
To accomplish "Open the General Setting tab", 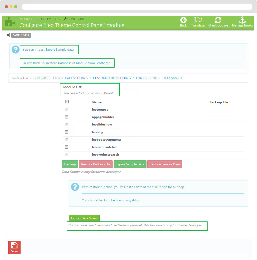I will coord(47,78).
